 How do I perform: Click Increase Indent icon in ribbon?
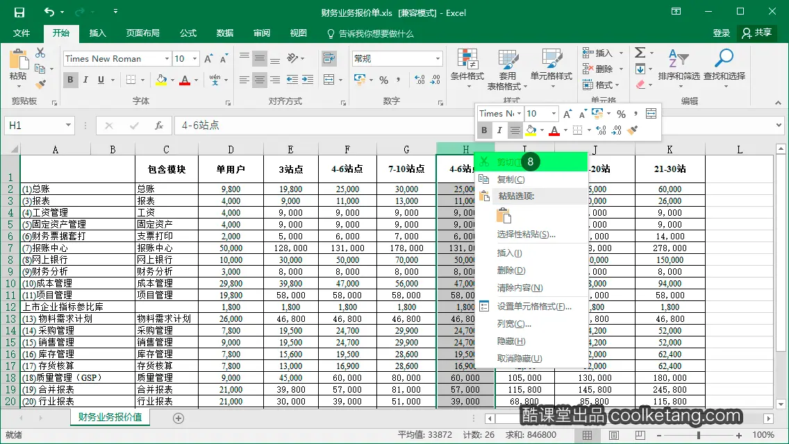tap(308, 80)
